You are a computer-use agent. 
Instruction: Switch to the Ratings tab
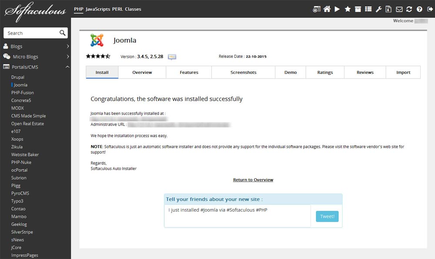tap(325, 72)
